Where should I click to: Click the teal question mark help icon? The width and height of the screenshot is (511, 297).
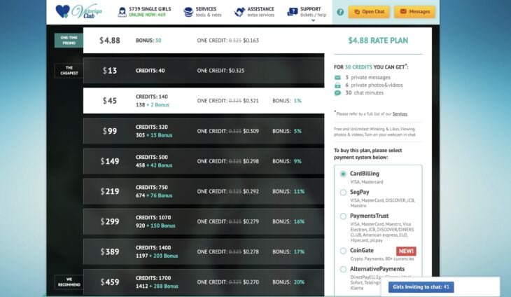pyautogui.click(x=340, y=12)
